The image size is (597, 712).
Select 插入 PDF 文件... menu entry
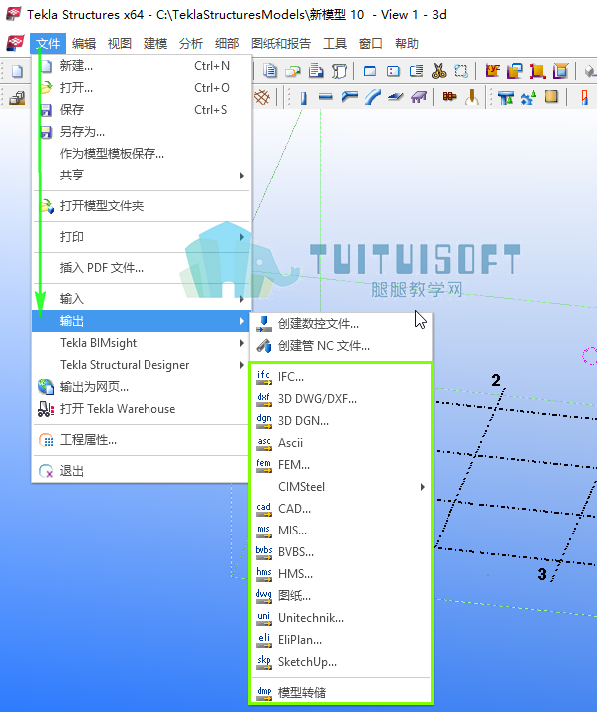click(142, 268)
